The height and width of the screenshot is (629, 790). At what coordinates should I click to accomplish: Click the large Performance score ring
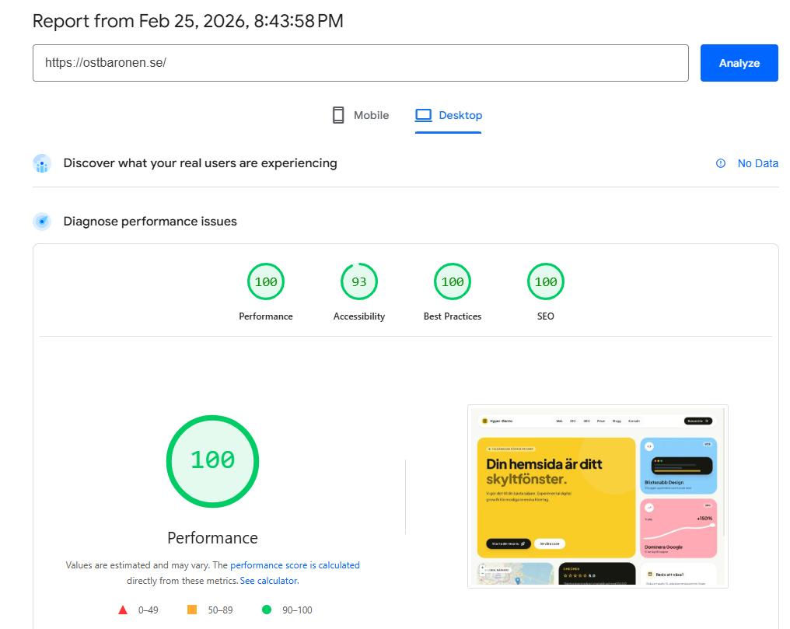212,461
